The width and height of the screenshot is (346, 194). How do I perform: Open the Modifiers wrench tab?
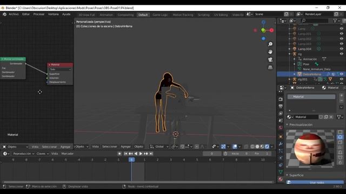click(x=281, y=144)
